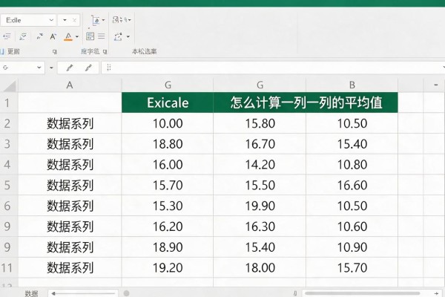Image resolution: width=445 pixels, height=297 pixels.
Task: Click the 怎么计算一列一列的平均值 header cell
Action: pos(306,102)
